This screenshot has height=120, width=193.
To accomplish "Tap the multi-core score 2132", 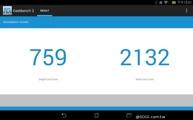I will [144, 58].
